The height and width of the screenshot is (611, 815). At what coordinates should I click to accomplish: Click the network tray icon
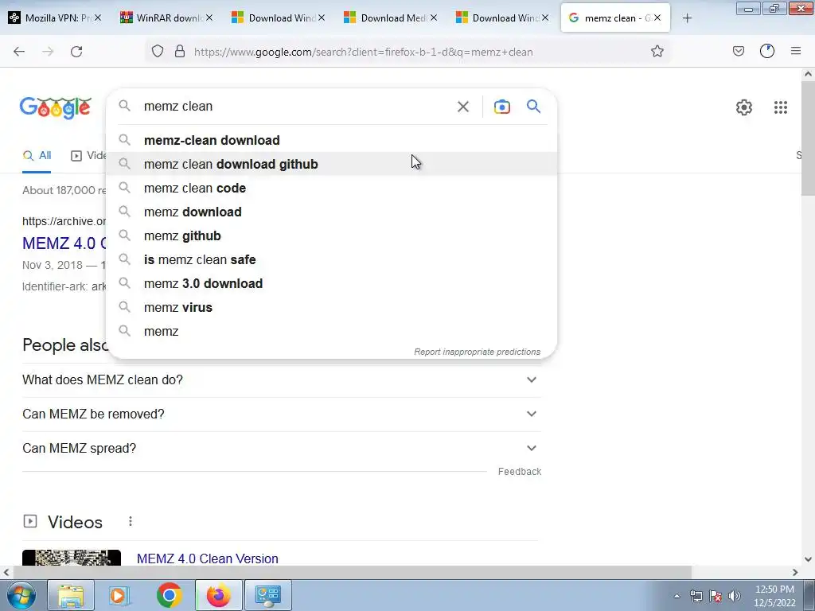pos(696,596)
